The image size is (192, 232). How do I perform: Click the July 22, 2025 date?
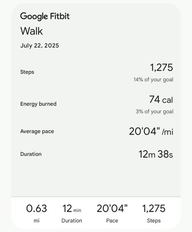(x=40, y=45)
